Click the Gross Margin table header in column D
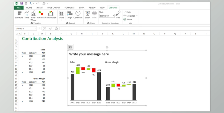The width and height of the screenshot is (224, 113). (39, 79)
